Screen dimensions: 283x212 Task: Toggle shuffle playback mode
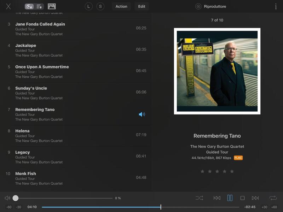(x=199, y=198)
